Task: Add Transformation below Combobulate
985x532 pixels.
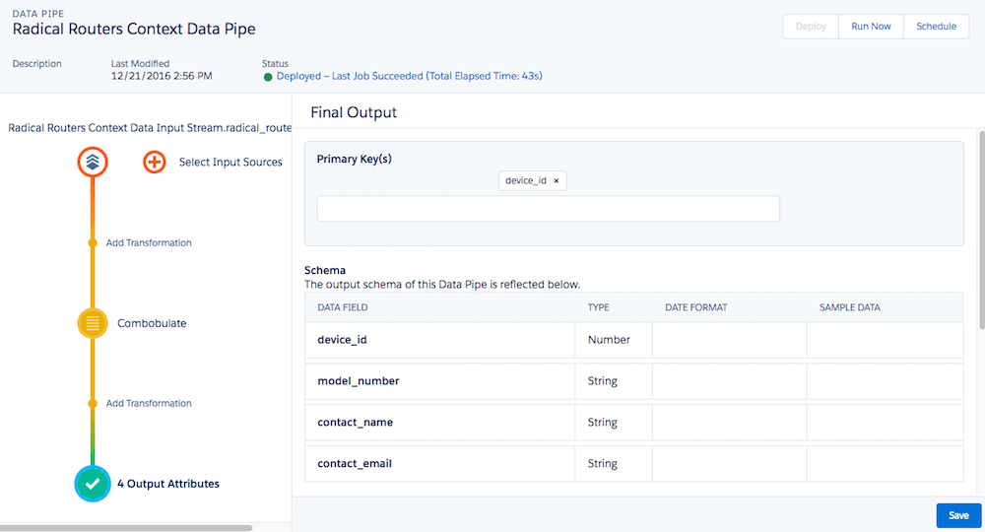Action: tap(149, 403)
